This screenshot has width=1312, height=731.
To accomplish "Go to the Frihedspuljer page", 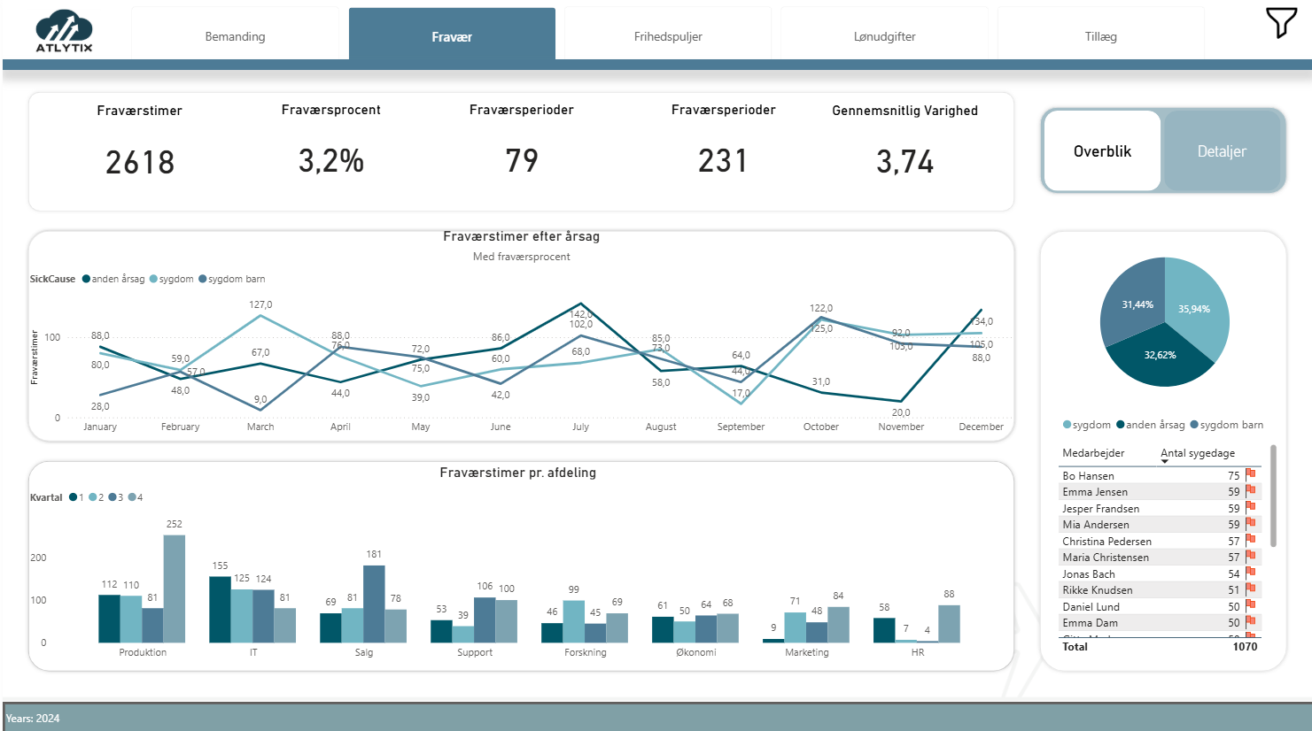I will tap(668, 36).
